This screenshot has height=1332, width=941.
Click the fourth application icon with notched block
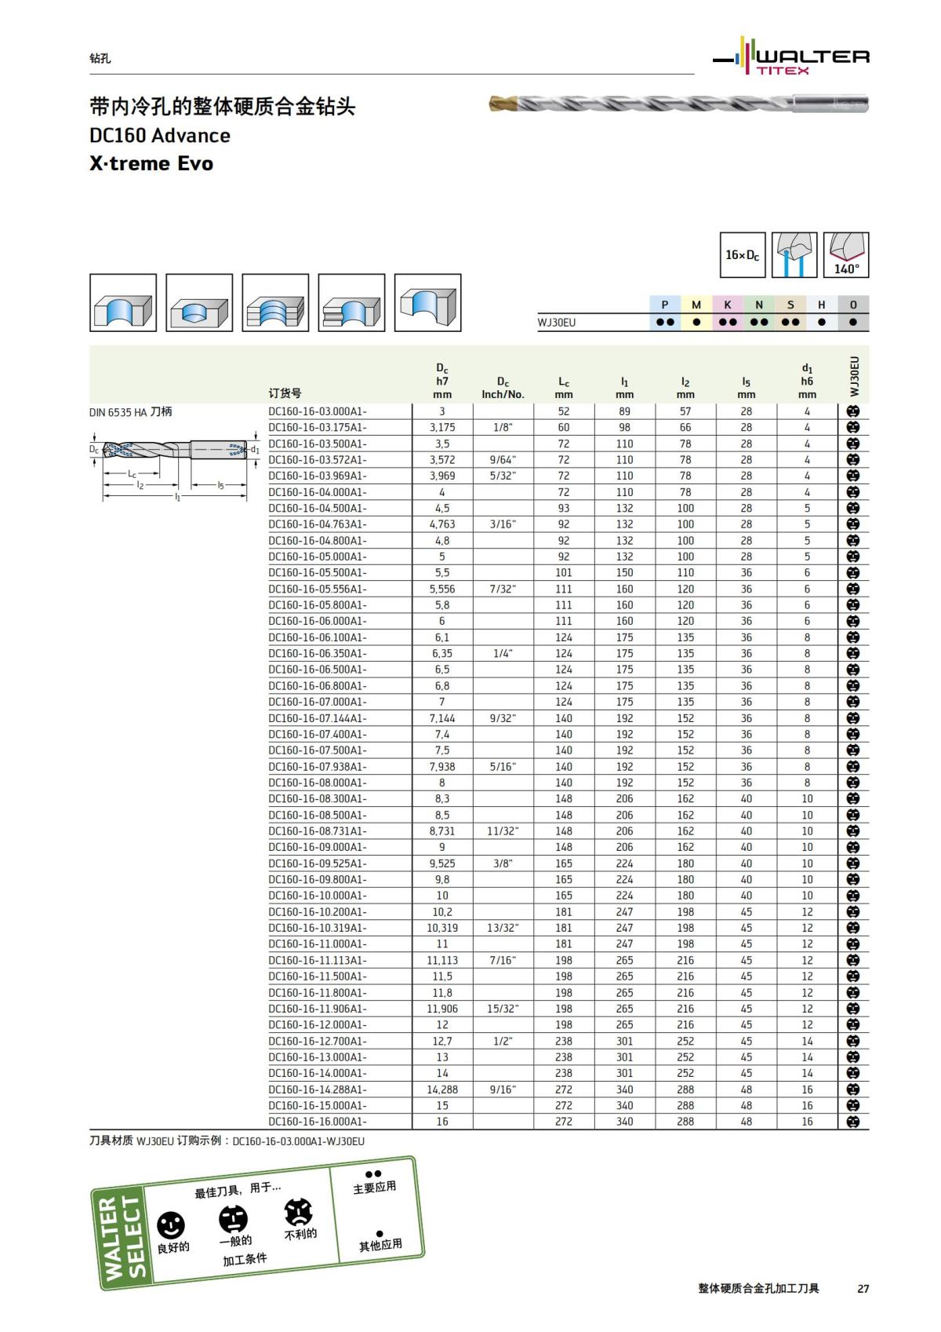click(x=351, y=303)
